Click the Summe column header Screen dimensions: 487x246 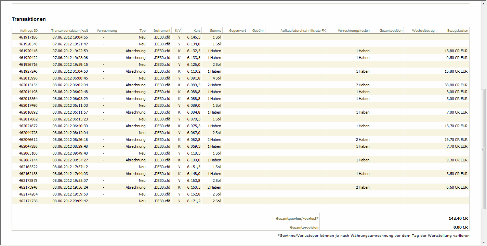tap(215, 31)
